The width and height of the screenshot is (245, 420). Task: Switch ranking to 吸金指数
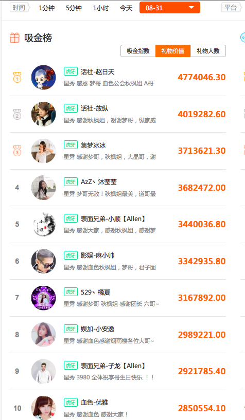[x=138, y=51]
